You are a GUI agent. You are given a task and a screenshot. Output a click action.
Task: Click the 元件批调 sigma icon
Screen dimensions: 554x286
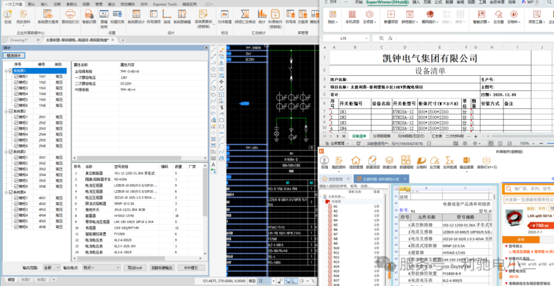449,162
